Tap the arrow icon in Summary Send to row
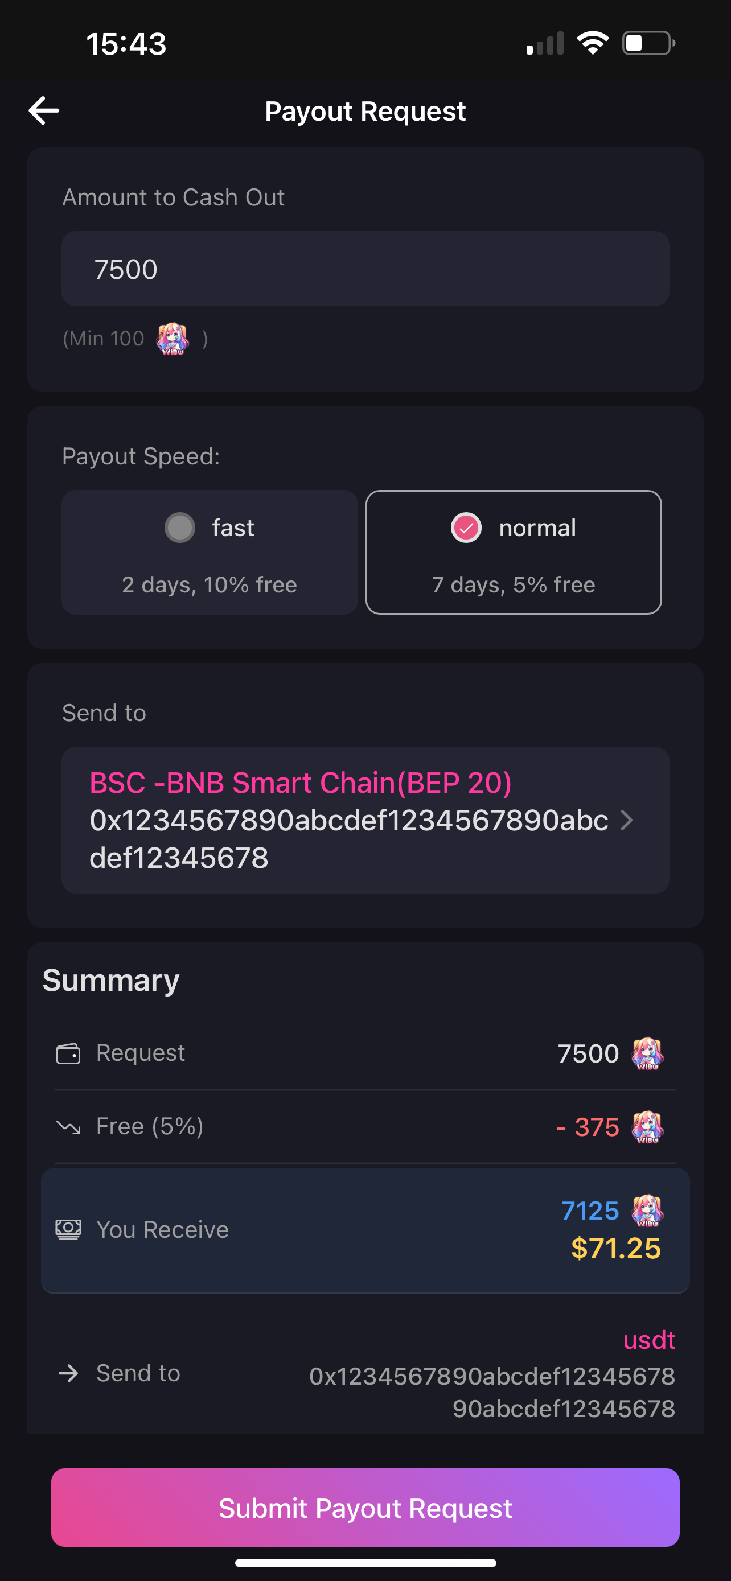The width and height of the screenshot is (731, 1581). coord(68,1373)
